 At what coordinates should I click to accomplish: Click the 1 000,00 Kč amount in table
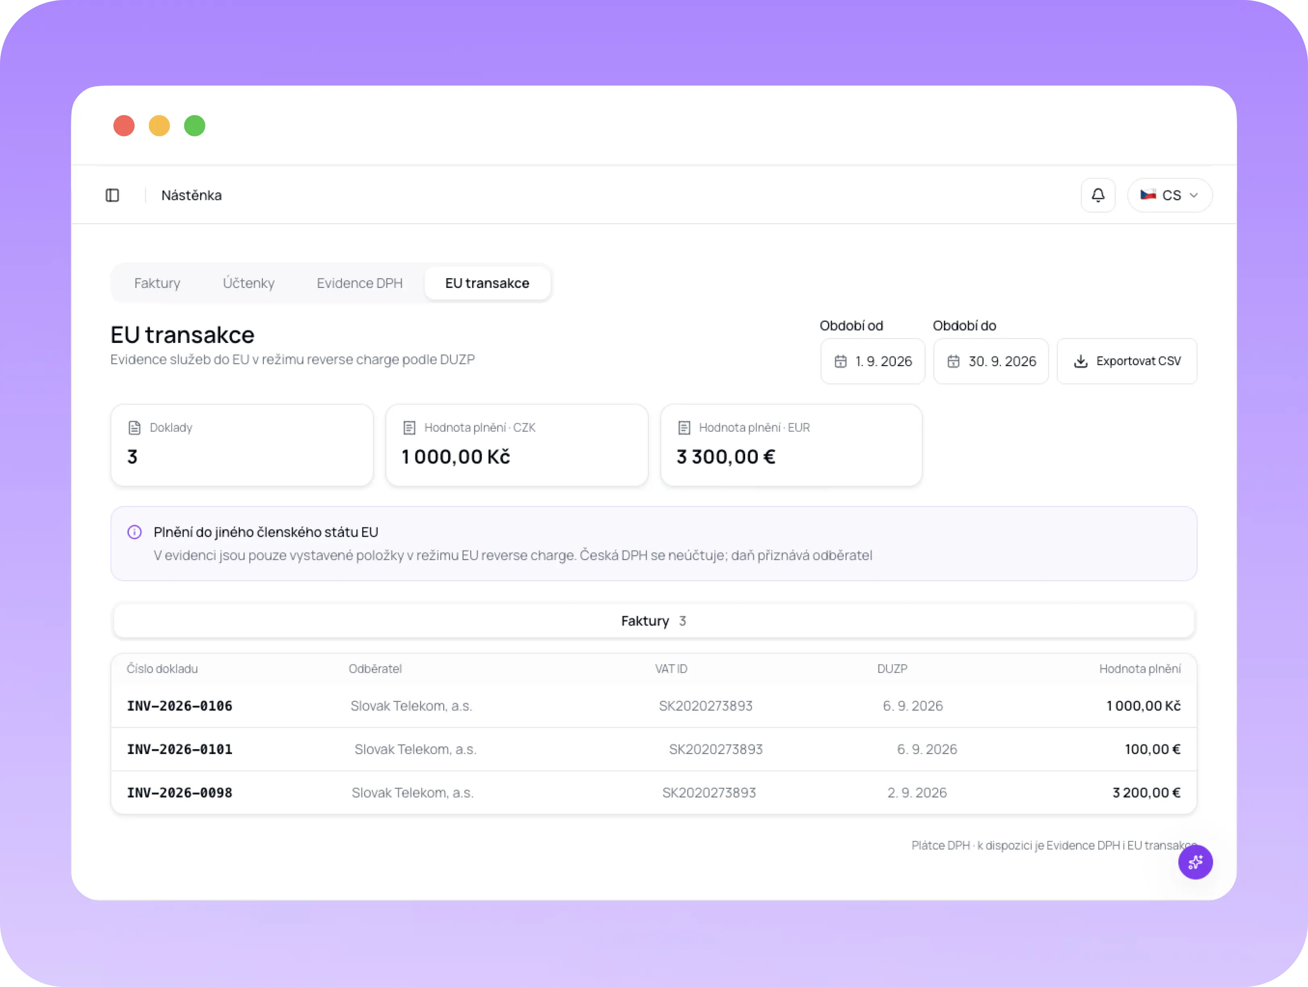point(1143,706)
